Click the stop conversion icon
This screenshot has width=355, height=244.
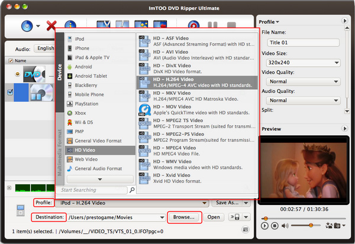(231, 25)
